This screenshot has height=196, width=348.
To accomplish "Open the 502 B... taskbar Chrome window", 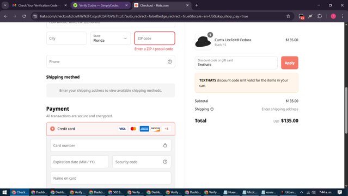I will point(115,192).
